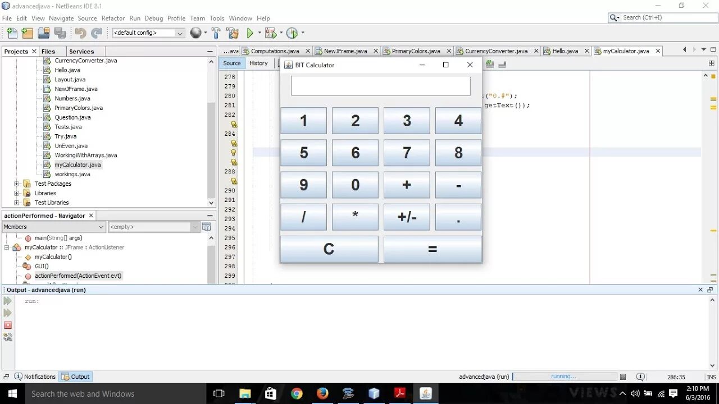Open the Profile Project dropdown arrow
This screenshot has height=404, width=719.
coord(302,33)
